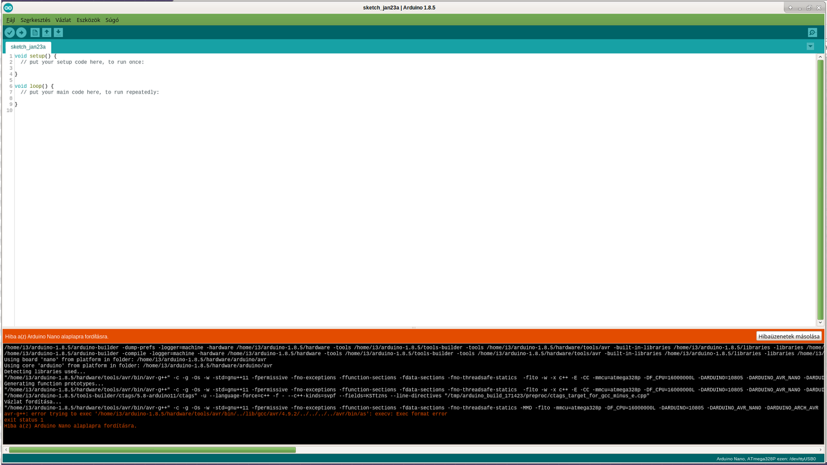Click the Verify (checkmark) toolbar icon
This screenshot has height=465, width=827.
click(10, 32)
